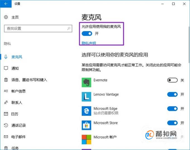This screenshot has height=150, width=190.
Task: Click the 查找设置 search field
Action: coord(38,29)
